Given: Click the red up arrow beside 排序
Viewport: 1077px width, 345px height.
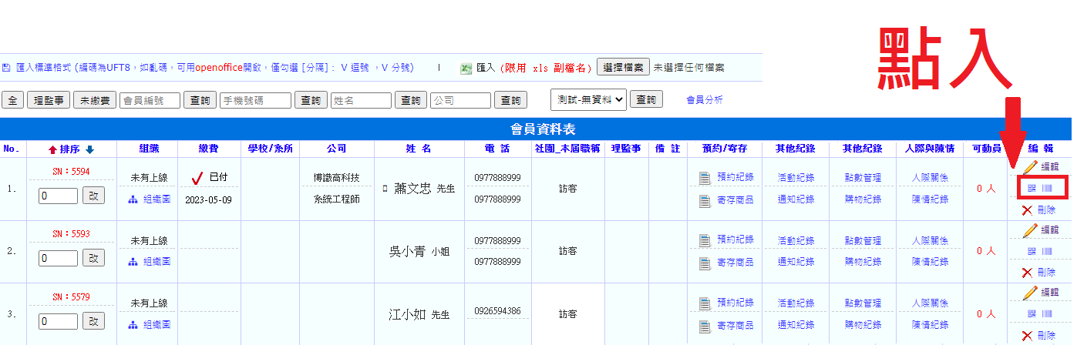Looking at the screenshot, I should tap(52, 149).
